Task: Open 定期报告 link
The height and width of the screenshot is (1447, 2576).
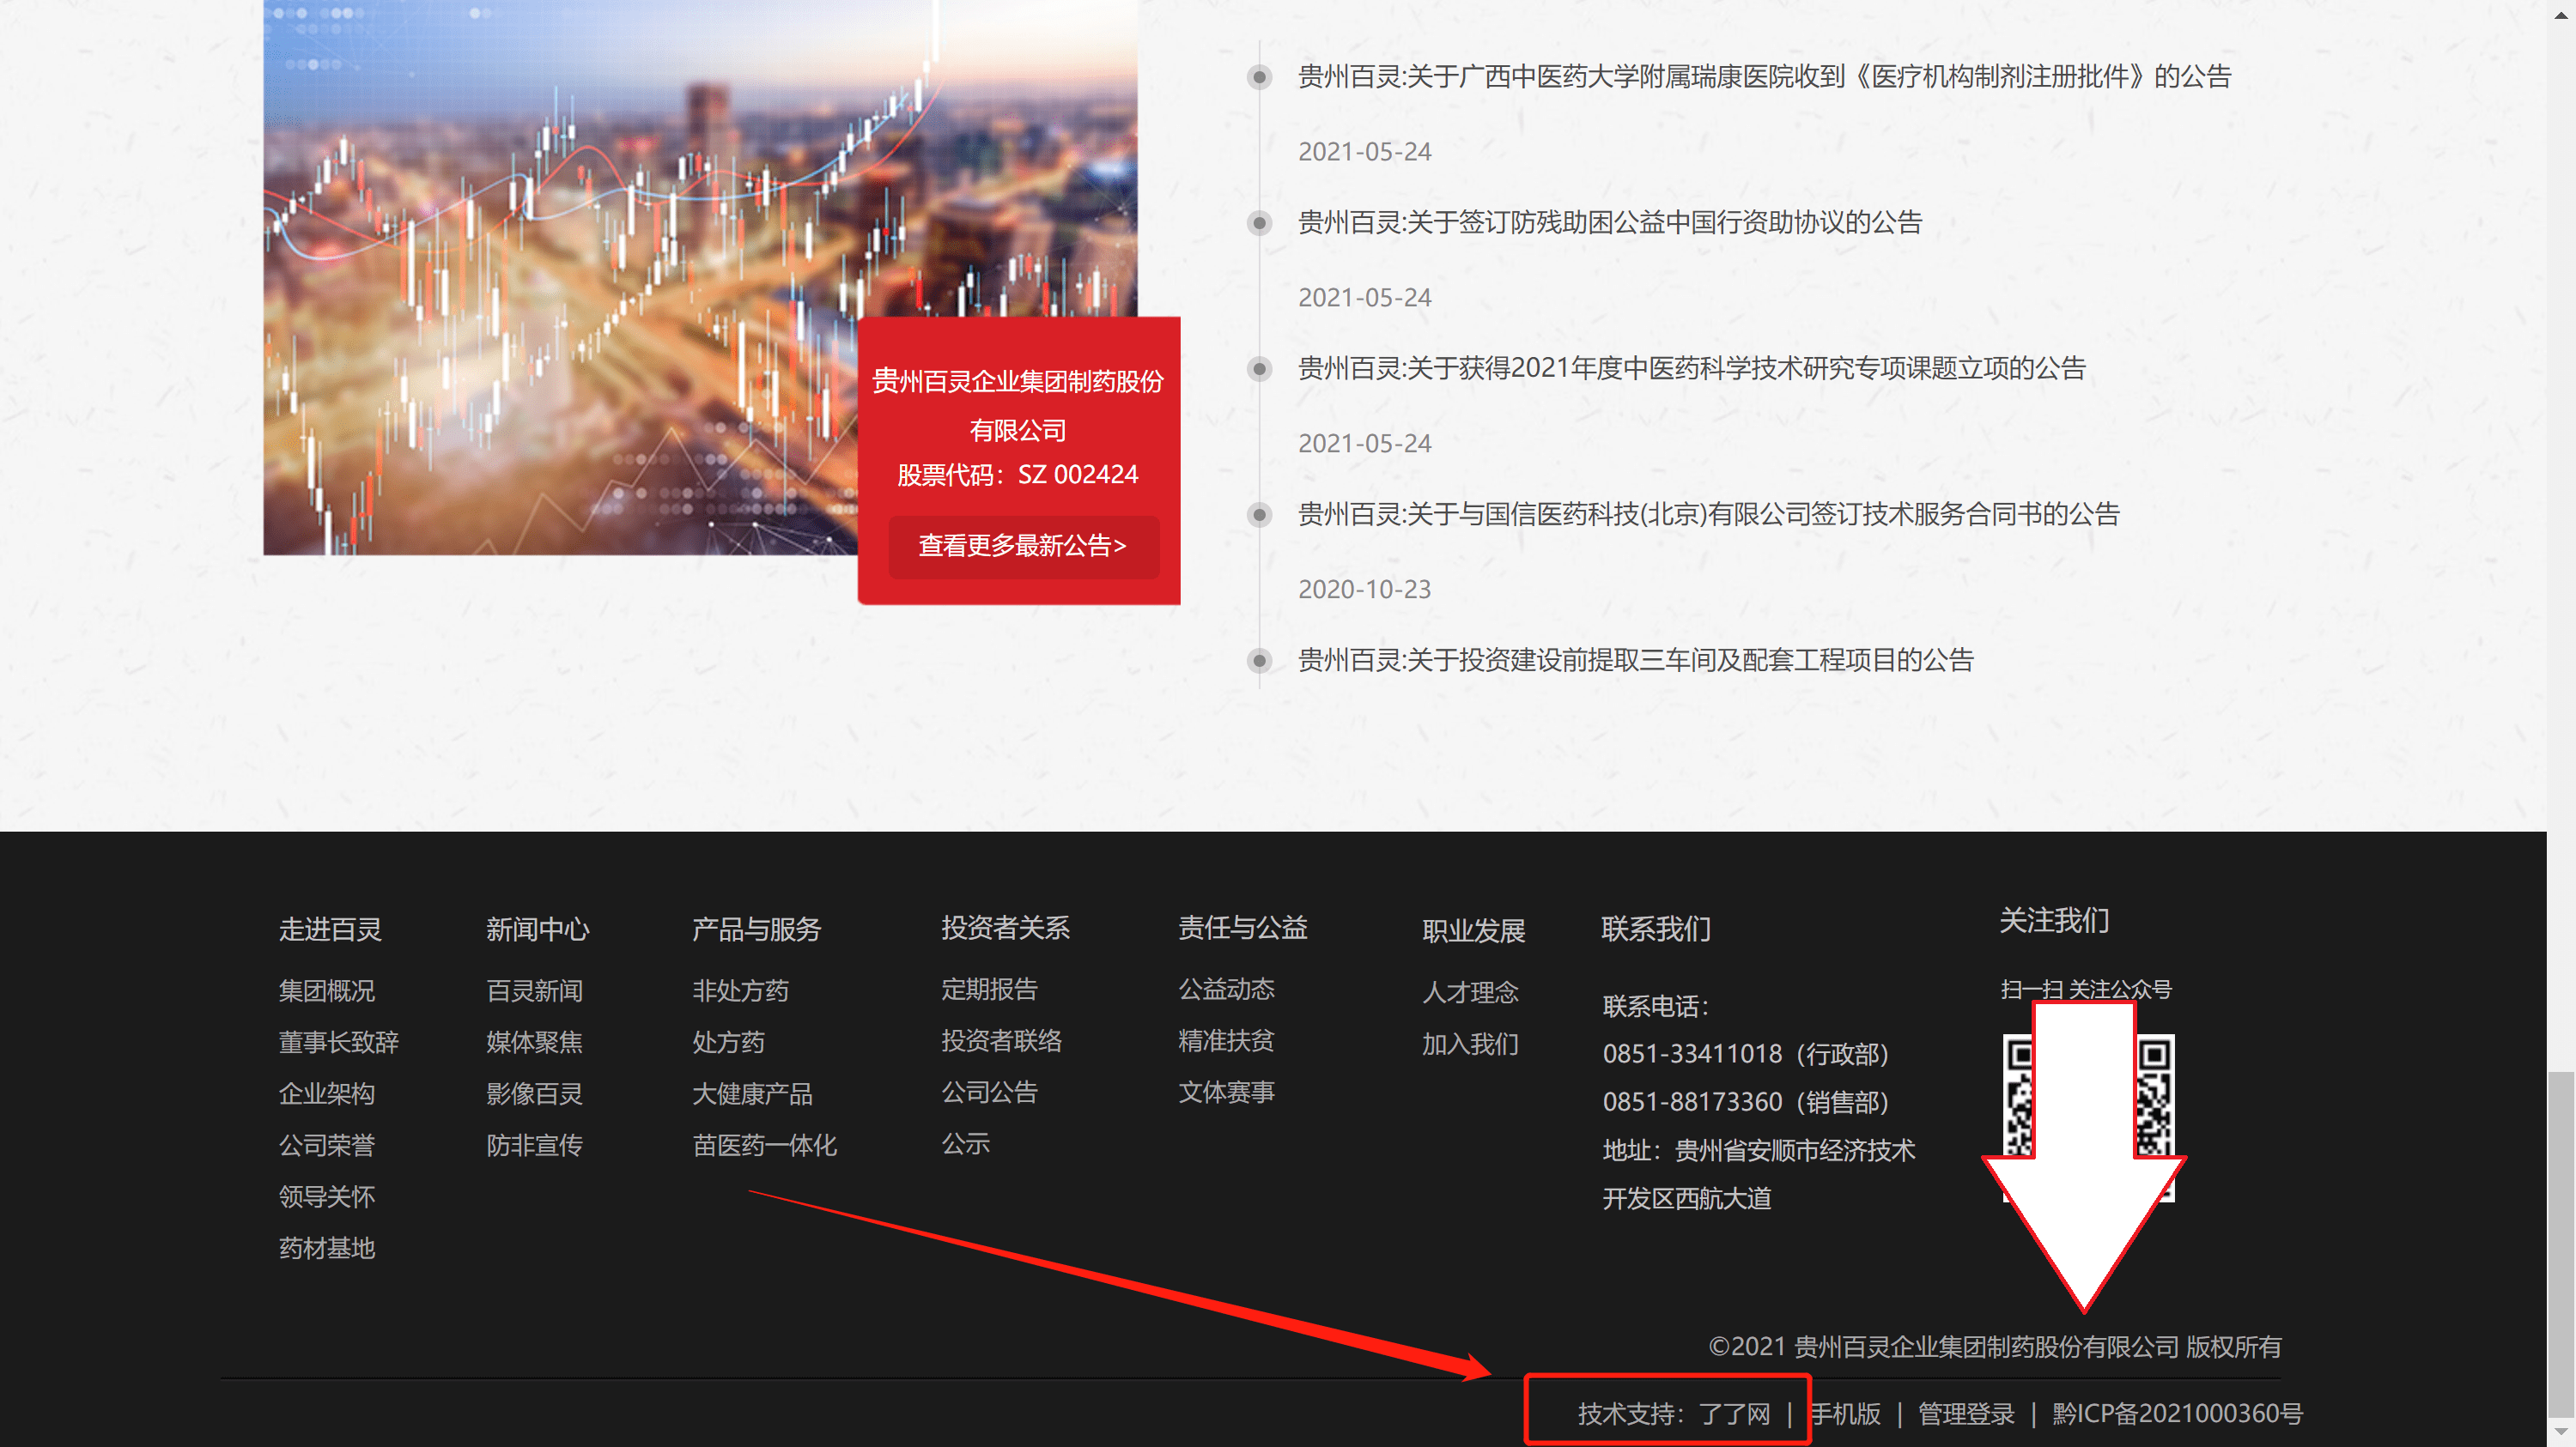Action: click(989, 989)
